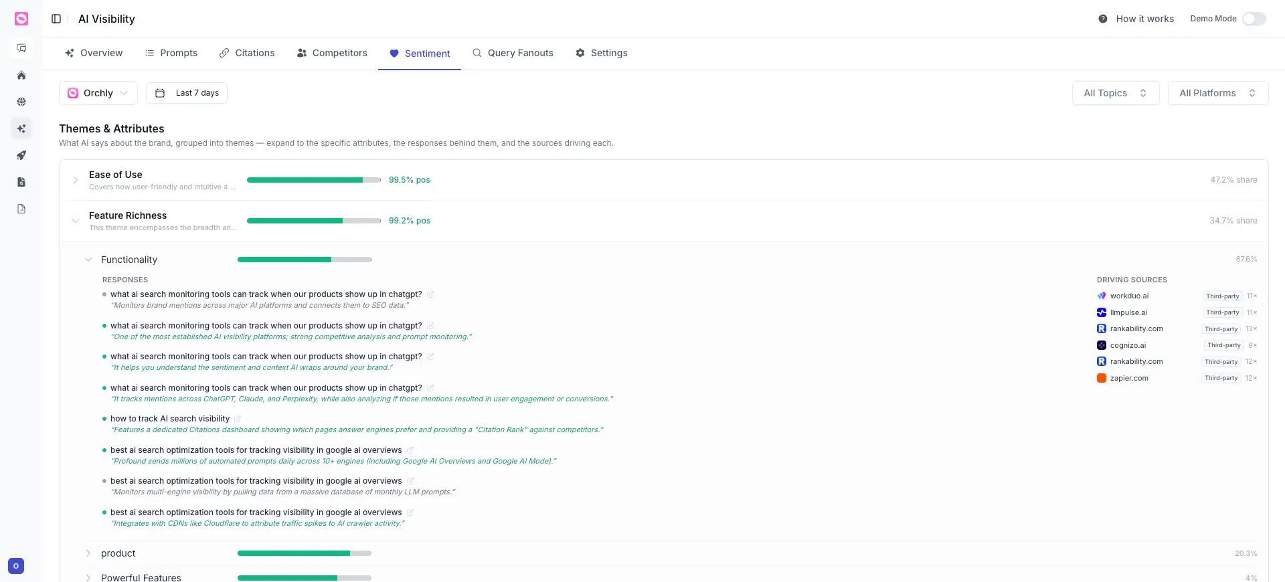Open rankability.com source with 12× count
This screenshot has height=582, width=1285.
(1136, 361)
